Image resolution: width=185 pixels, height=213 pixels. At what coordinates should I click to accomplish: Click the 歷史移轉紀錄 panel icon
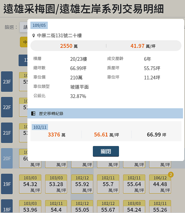[x=33, y=113]
